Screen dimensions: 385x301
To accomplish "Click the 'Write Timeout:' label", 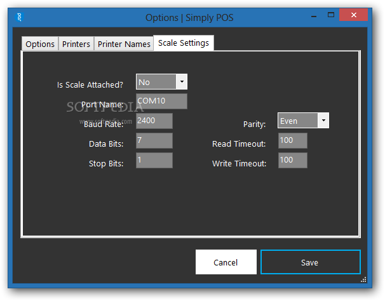I will (239, 163).
